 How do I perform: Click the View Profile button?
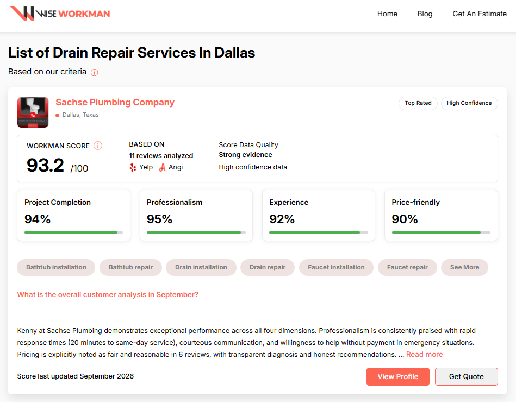398,377
